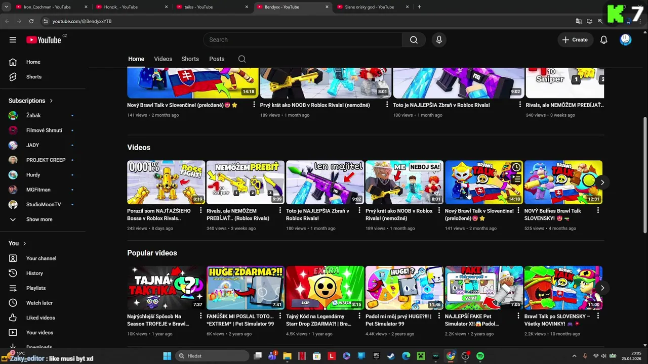Open the Chrome tab search dropdown
The height and width of the screenshot is (364, 648).
(6, 7)
